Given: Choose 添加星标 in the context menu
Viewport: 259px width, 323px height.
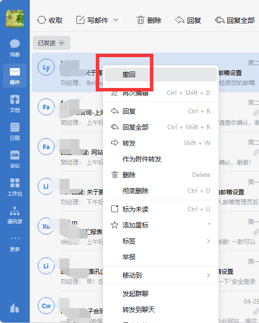Looking at the screenshot, I should (x=161, y=225).
